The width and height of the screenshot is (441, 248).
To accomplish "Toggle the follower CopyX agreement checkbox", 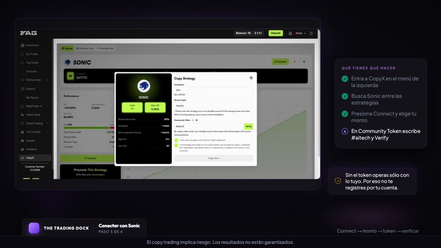I will (x=176, y=140).
